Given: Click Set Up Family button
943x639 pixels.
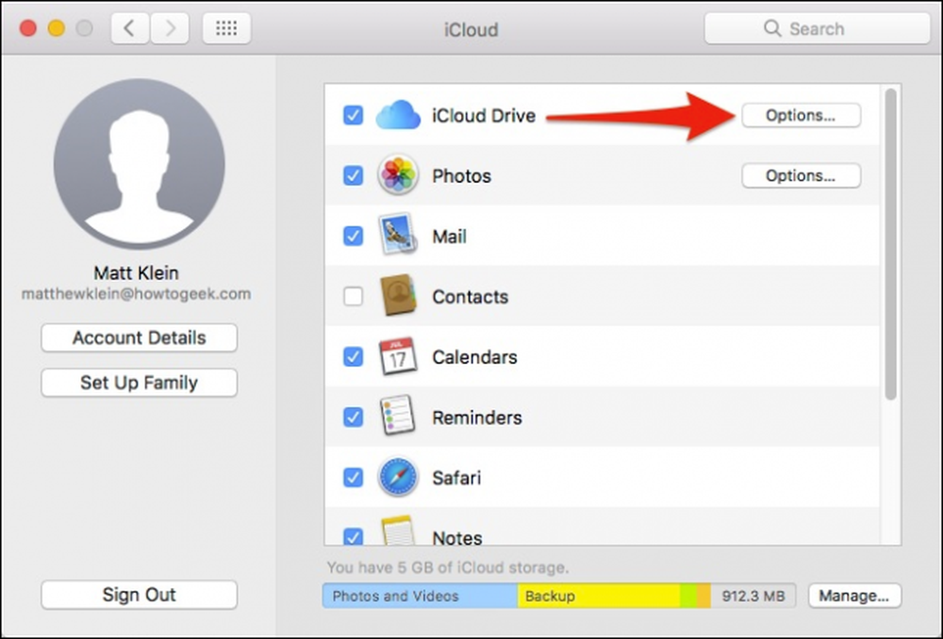Looking at the screenshot, I should coord(139,383).
